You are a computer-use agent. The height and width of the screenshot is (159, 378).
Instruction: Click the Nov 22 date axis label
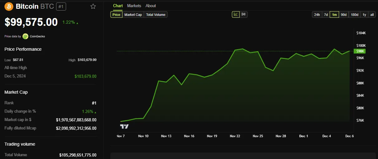click(x=235, y=136)
